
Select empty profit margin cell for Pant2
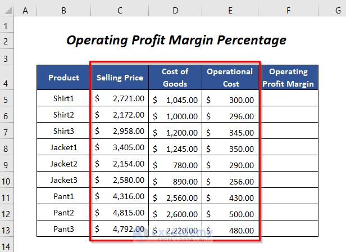click(x=288, y=213)
